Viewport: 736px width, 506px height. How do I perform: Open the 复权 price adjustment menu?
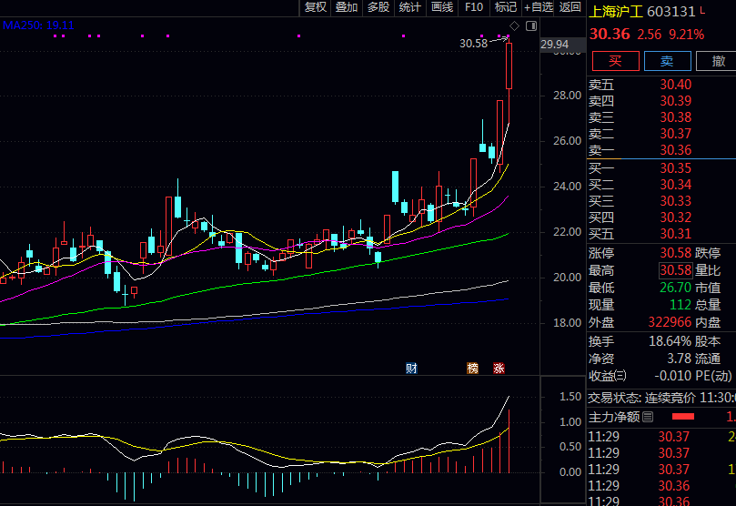coord(316,7)
